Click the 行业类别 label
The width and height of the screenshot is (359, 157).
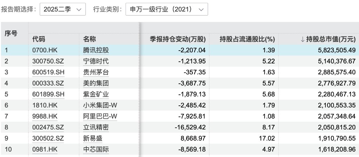pos(108,9)
